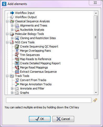Click the Nucleotide Analysis folder icon

(17, 30)
